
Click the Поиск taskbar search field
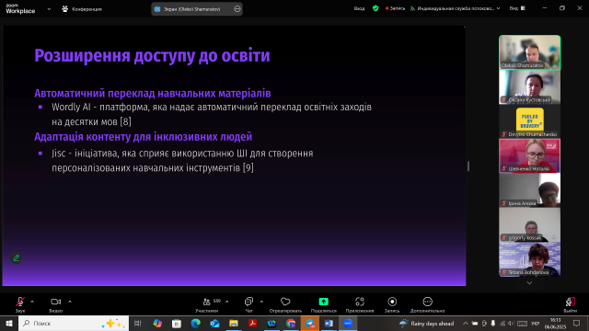pyautogui.click(x=74, y=323)
